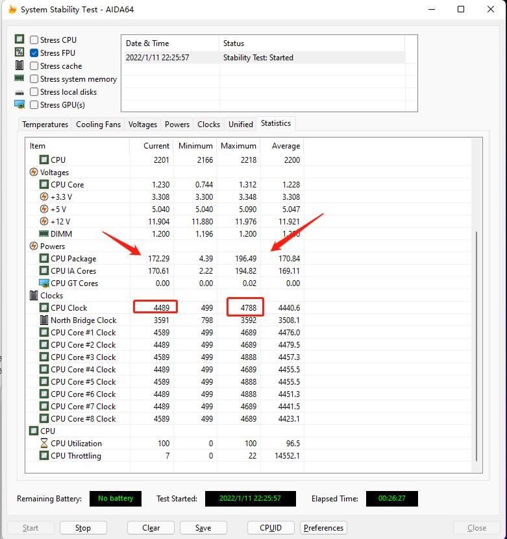This screenshot has height=539, width=507.
Task: Maximize the AIDA64 window
Action: [x=461, y=9]
